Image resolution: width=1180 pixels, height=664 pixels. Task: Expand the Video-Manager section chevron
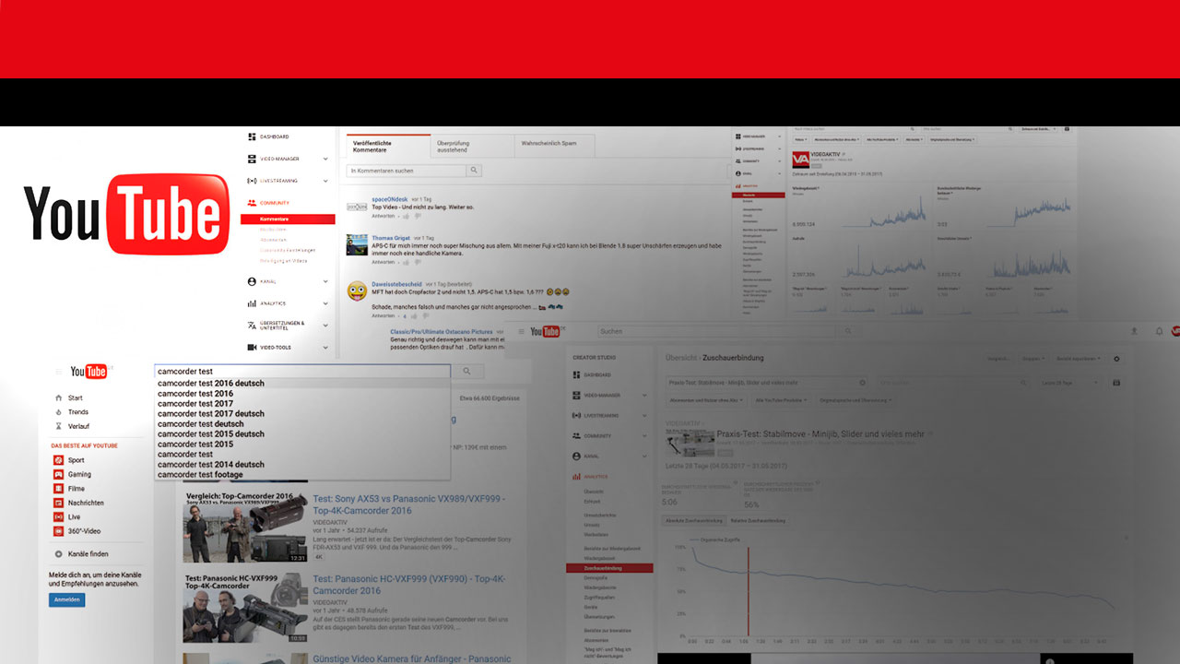[x=325, y=159]
